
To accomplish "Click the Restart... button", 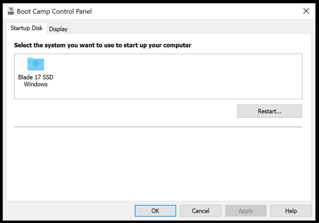I will click(x=269, y=111).
